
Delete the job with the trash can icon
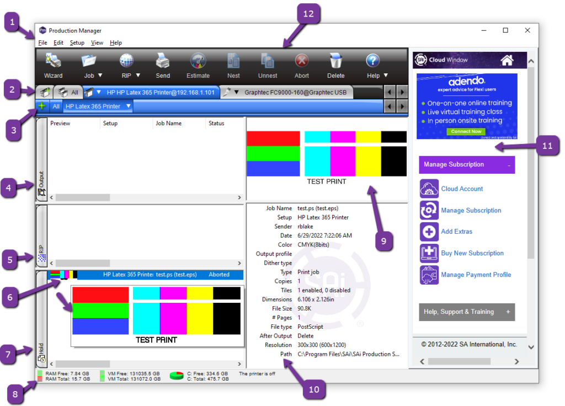click(335, 61)
